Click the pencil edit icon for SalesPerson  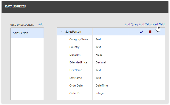[x=141, y=32]
